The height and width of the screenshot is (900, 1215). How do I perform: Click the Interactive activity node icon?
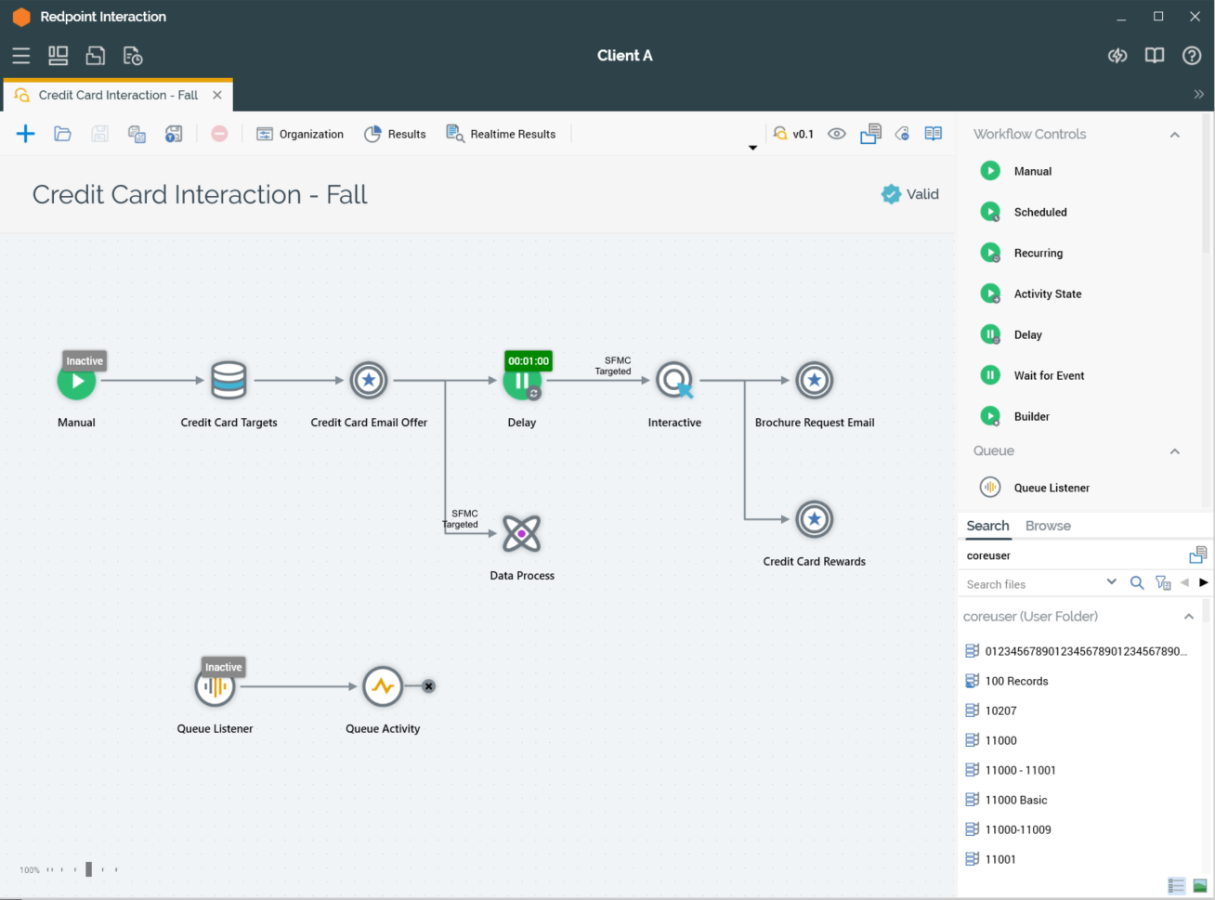coord(674,380)
